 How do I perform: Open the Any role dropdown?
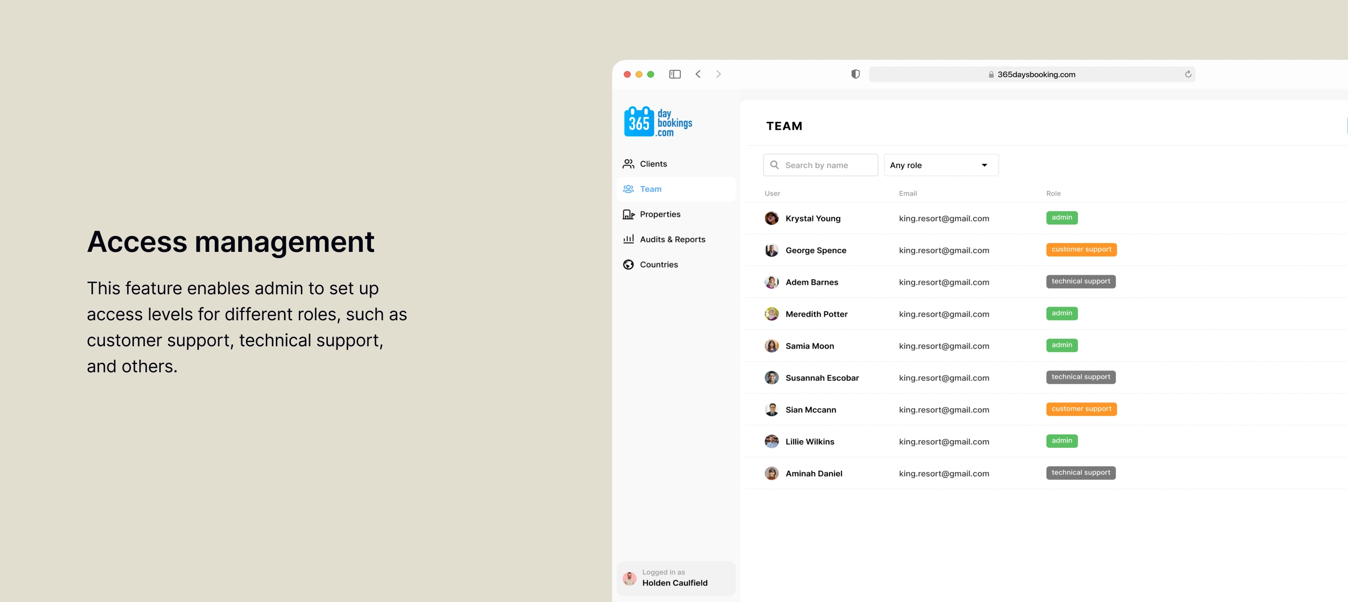(941, 165)
